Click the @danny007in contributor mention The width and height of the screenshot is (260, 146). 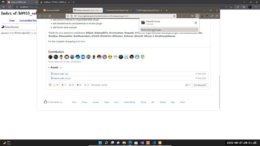pyautogui.click(x=101, y=33)
